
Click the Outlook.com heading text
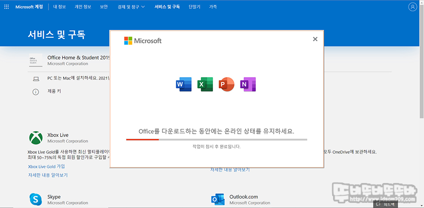pyautogui.click(x=244, y=197)
